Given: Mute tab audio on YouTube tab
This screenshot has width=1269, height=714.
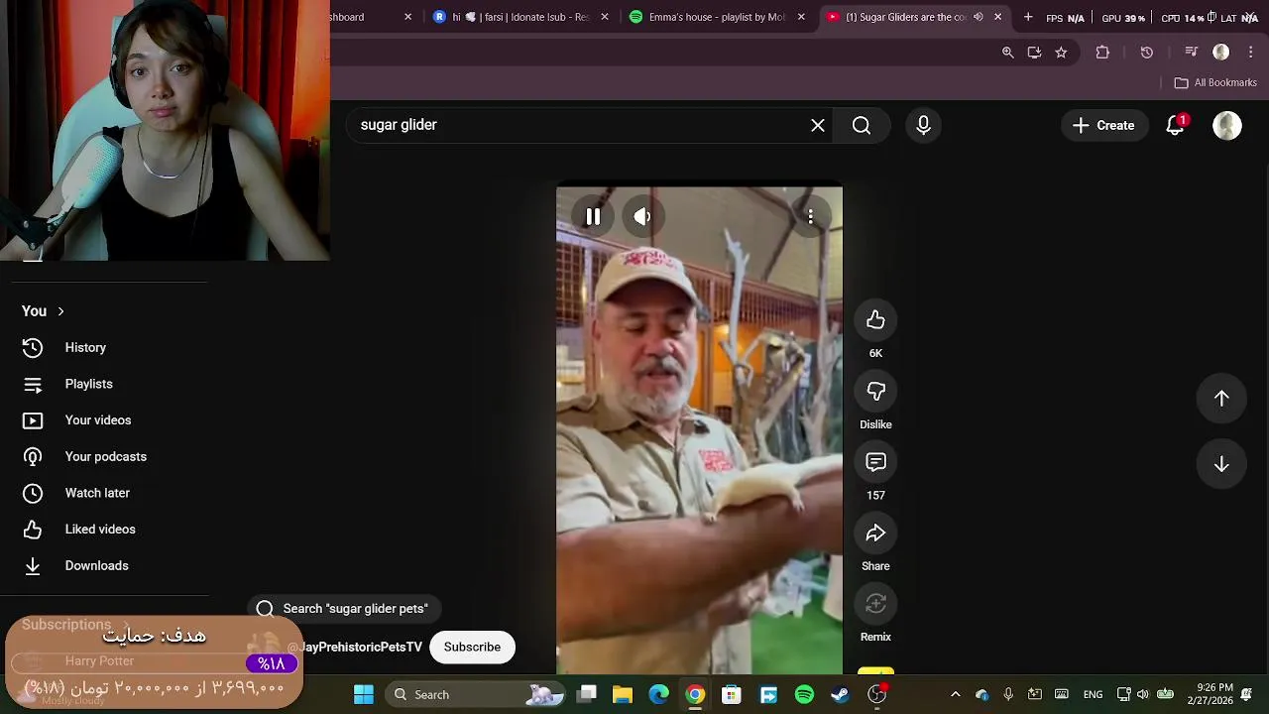Looking at the screenshot, I should 979,17.
